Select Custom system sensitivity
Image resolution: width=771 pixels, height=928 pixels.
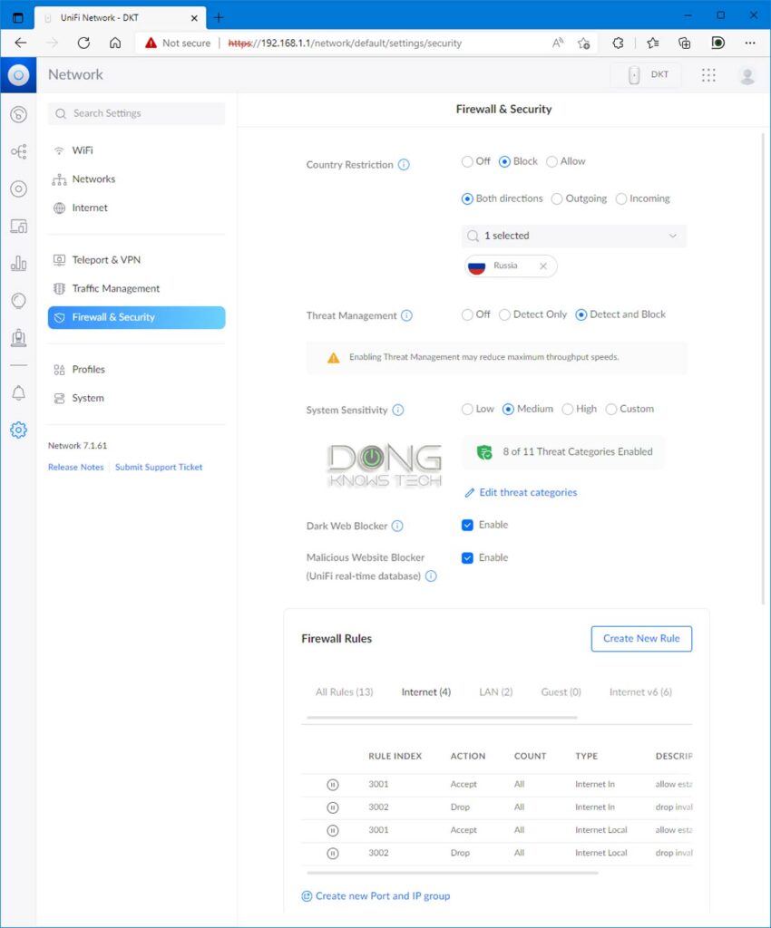tap(611, 409)
